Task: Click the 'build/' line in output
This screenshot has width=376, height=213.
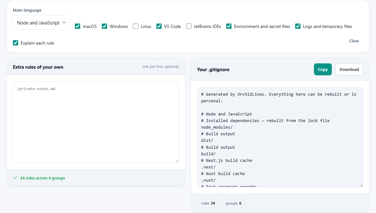Action: click(208, 154)
